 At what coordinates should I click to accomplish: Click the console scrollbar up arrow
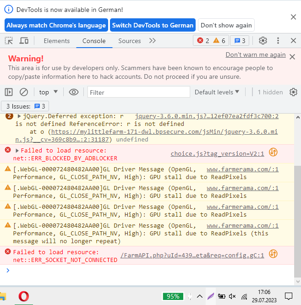click(x=298, y=117)
